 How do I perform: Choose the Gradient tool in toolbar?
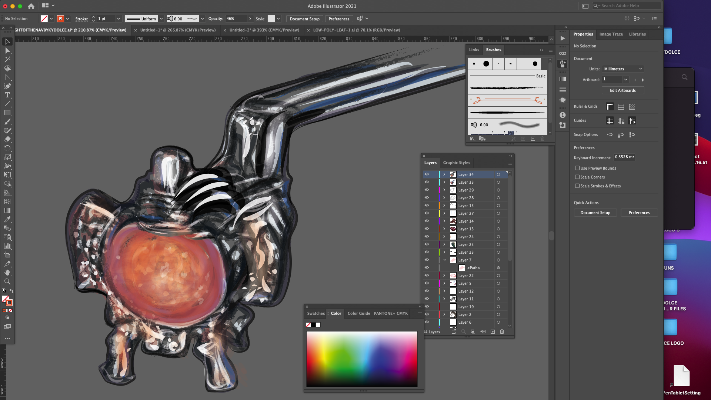click(x=7, y=210)
